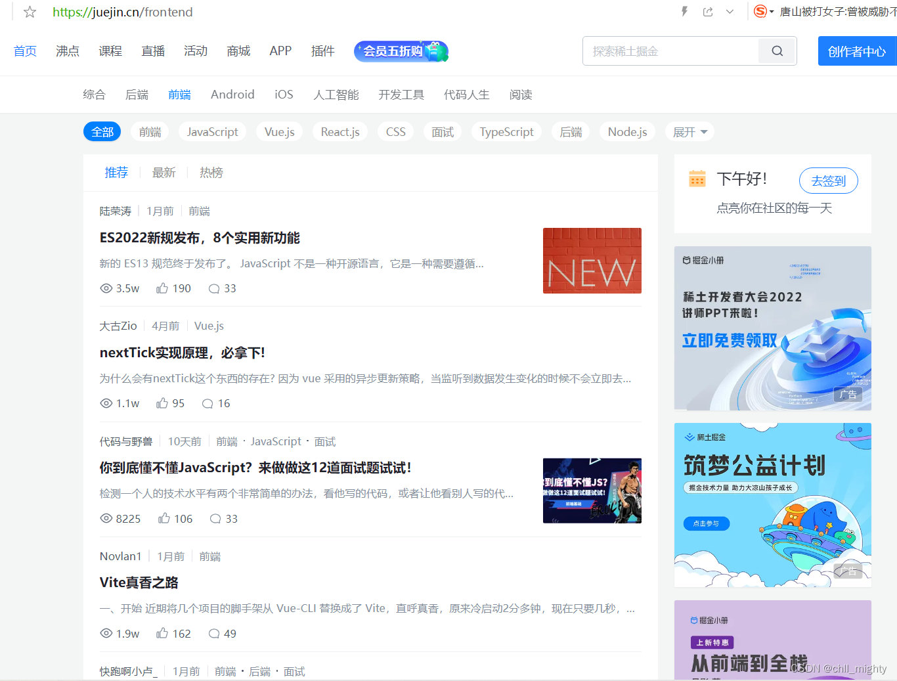
Task: Click the eye view-count icon on Vite真香之路
Action: 106,633
